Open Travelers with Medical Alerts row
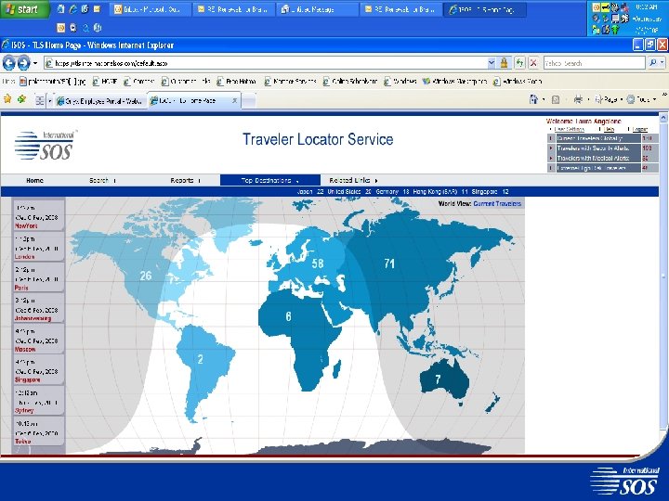Image resolution: width=669 pixels, height=501 pixels. [598, 158]
